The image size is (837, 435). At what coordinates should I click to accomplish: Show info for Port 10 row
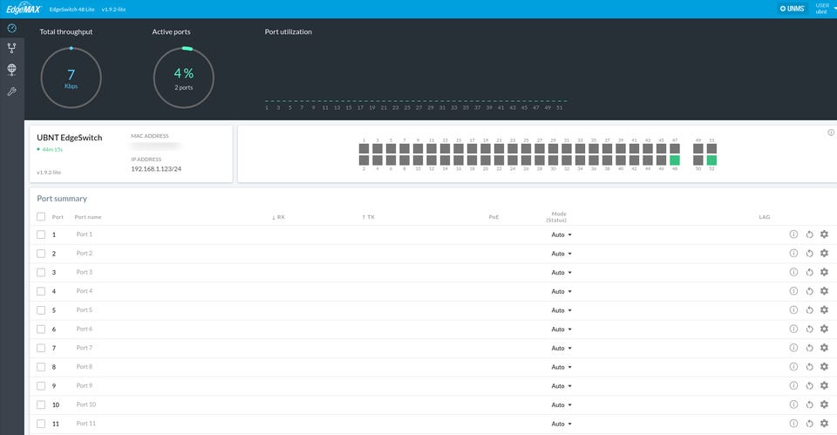click(793, 404)
